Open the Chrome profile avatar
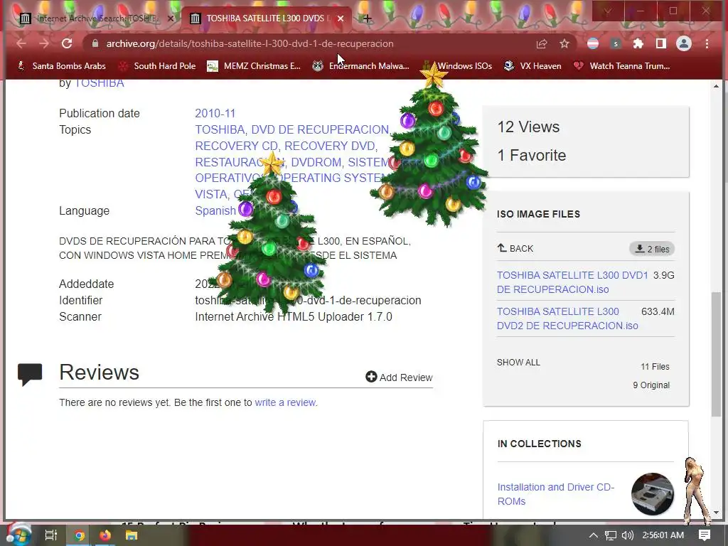Image resolution: width=728 pixels, height=546 pixels. tap(683, 43)
